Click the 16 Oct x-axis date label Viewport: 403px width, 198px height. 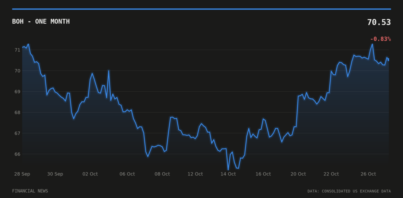click(x=263, y=174)
